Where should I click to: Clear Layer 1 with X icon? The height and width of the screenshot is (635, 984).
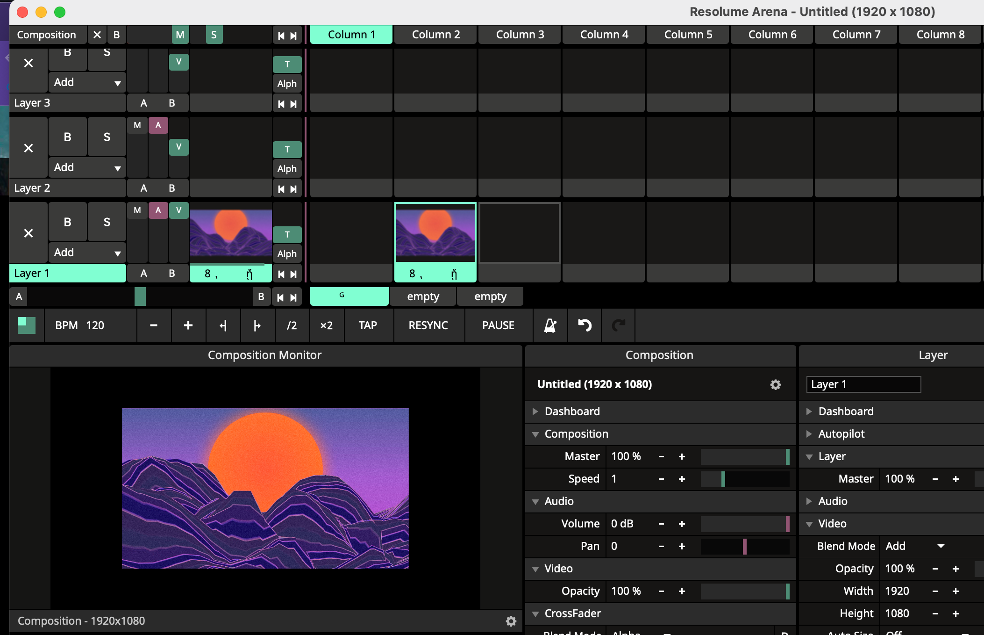(29, 233)
